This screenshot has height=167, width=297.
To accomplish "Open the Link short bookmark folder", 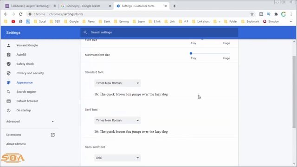I will coord(201,22).
